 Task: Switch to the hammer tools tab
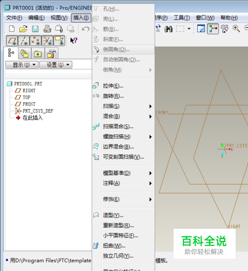(52, 54)
